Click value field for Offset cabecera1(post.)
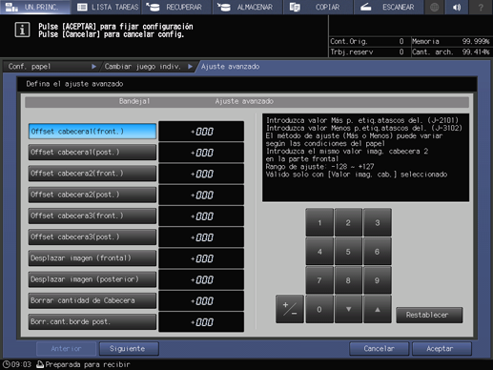 point(201,153)
